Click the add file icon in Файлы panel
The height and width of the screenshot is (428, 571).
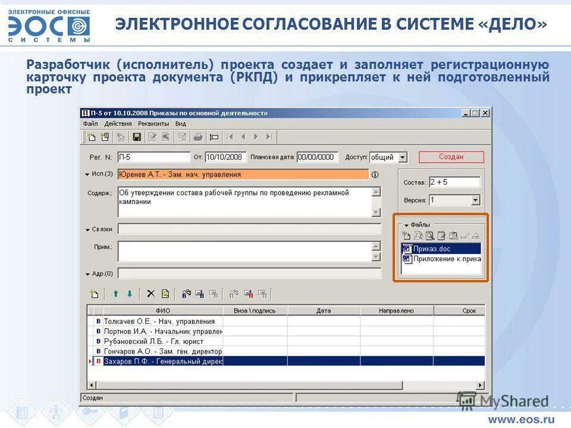coord(406,236)
